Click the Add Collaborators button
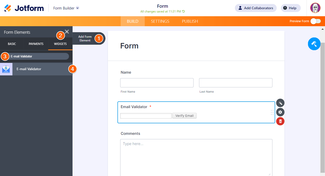This screenshot has height=176, width=325. point(255,8)
